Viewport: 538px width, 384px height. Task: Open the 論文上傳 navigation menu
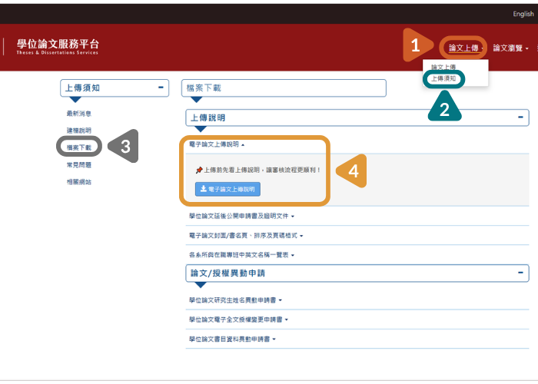(x=466, y=48)
